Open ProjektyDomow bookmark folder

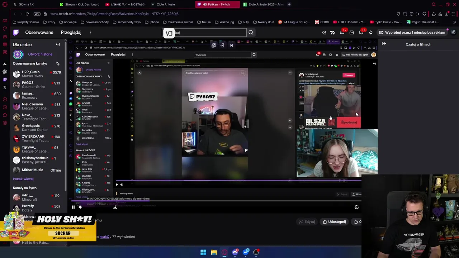click(25, 22)
